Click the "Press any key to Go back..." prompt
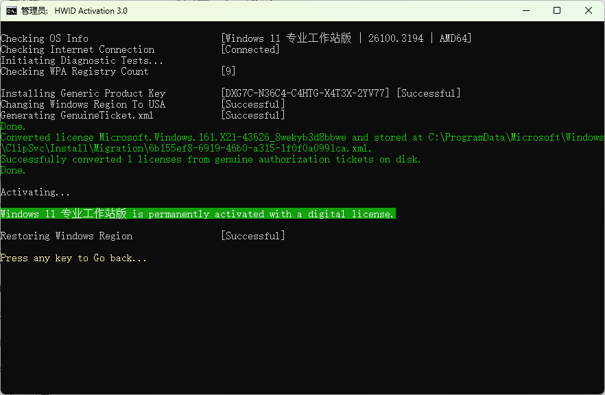The image size is (605, 395). (73, 259)
